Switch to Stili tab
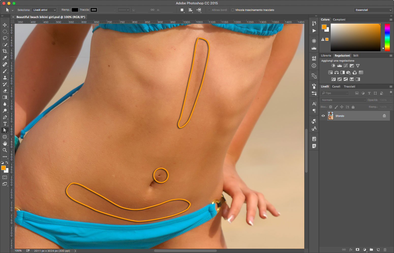Image resolution: width=394 pixels, height=253 pixels. click(356, 56)
